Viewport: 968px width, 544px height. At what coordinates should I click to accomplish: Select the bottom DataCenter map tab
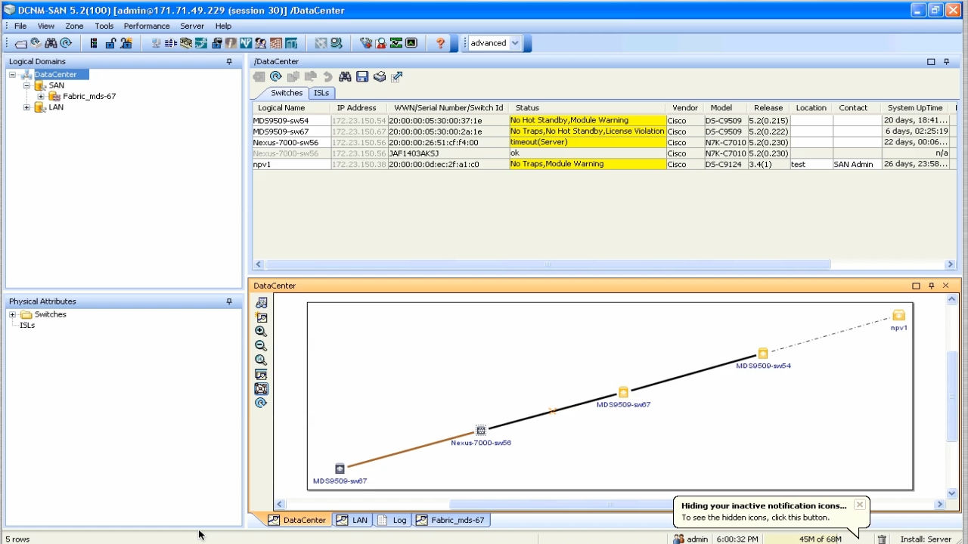[297, 520]
